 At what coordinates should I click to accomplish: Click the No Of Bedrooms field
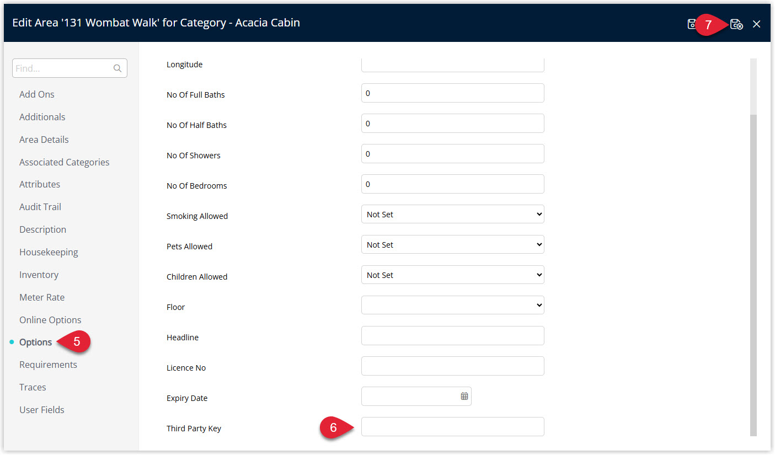[x=453, y=184]
